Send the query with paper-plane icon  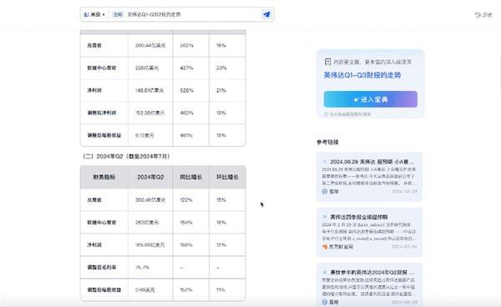[x=266, y=14]
